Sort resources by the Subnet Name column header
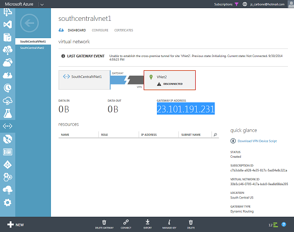Screen dimensions: 294x232 pyautogui.click(x=191, y=135)
